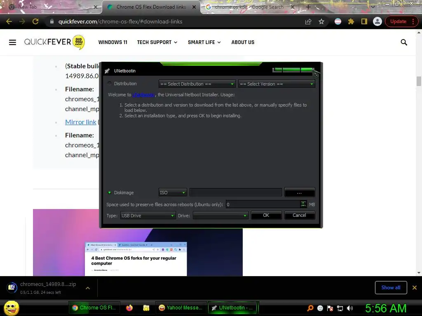Click the Mirror link hyperlink
Viewport: 422px width, 316px height.
[x=80, y=122]
